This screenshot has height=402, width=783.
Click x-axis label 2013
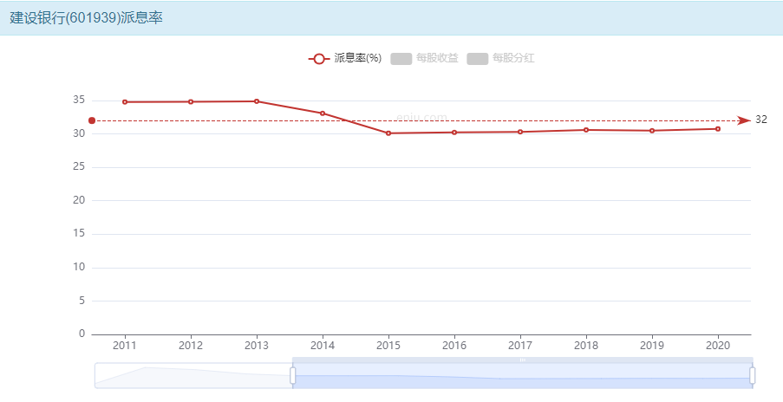257,345
